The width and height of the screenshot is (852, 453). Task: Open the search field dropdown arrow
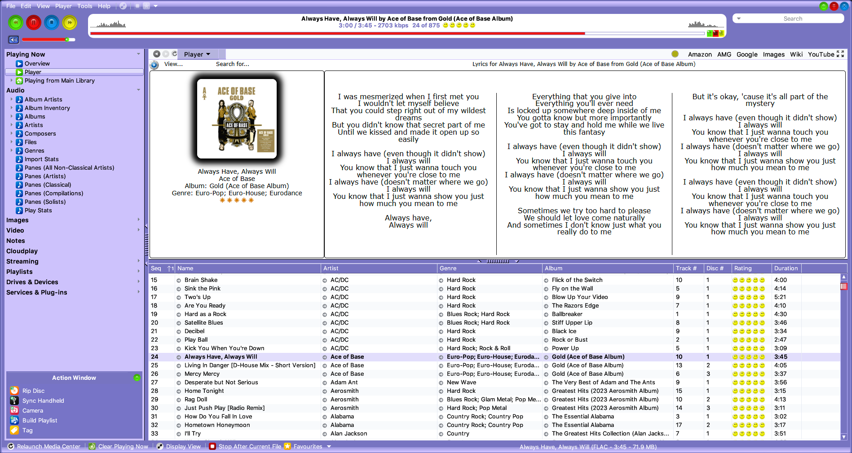[x=739, y=18]
